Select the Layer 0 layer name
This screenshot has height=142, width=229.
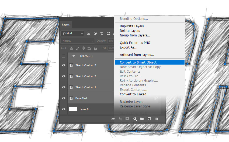[84, 109]
